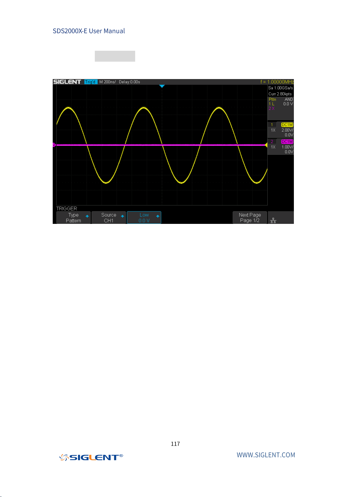The image size is (351, 497).
Task: Select the Low 0.0 V level button
Action: click(x=144, y=218)
